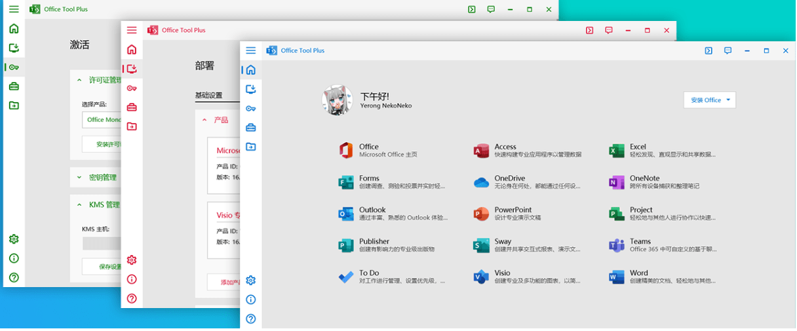The image size is (797, 331).
Task: Select Deploy icon in red window sidebar
Action: coord(132,68)
